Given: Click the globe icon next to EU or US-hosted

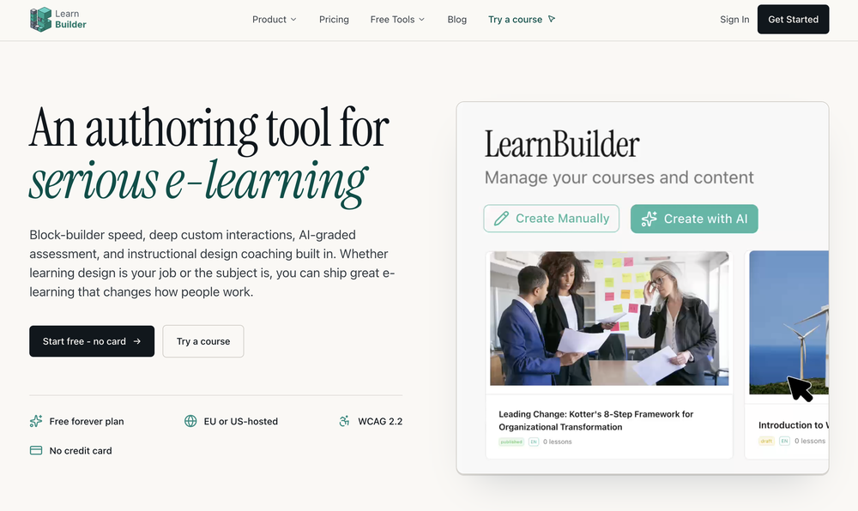Looking at the screenshot, I should (190, 421).
